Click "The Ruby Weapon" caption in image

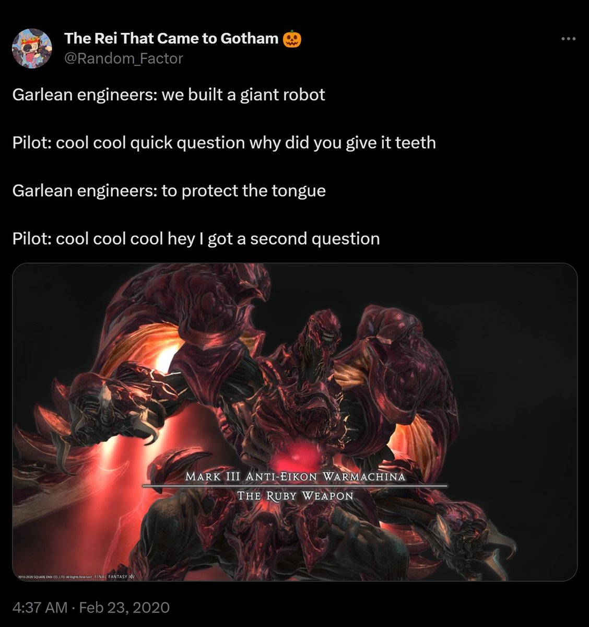296,495
